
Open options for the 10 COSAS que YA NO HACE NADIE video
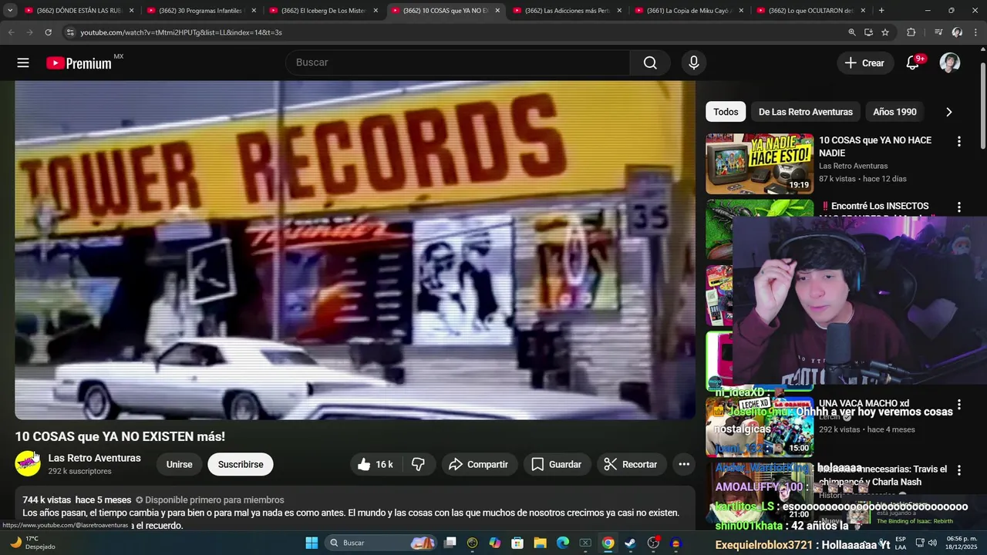[x=959, y=141]
